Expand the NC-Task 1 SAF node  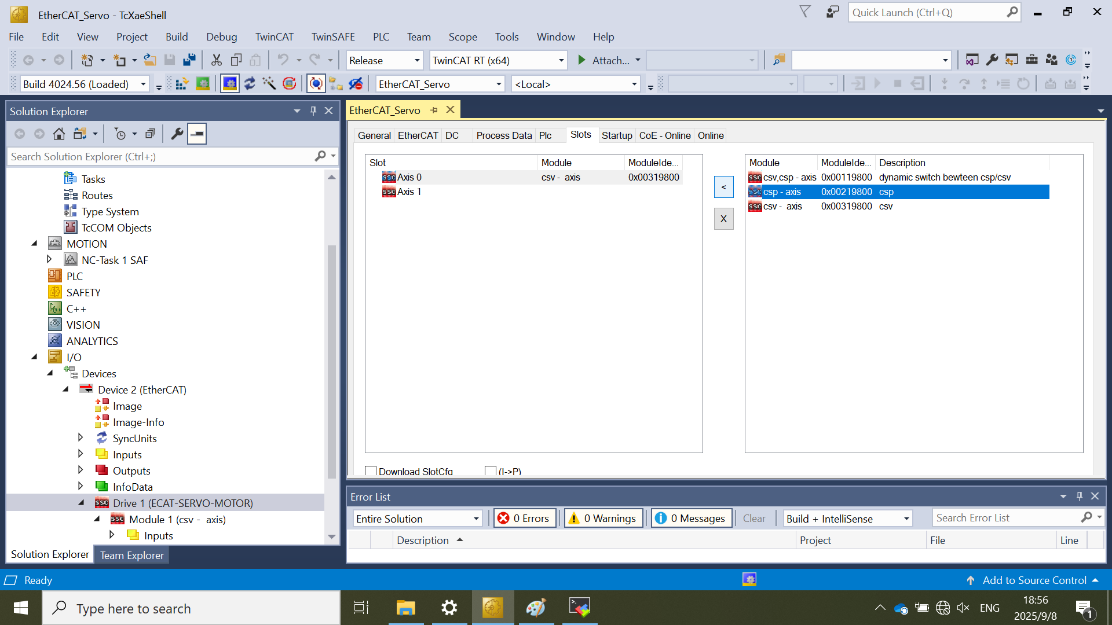(49, 260)
